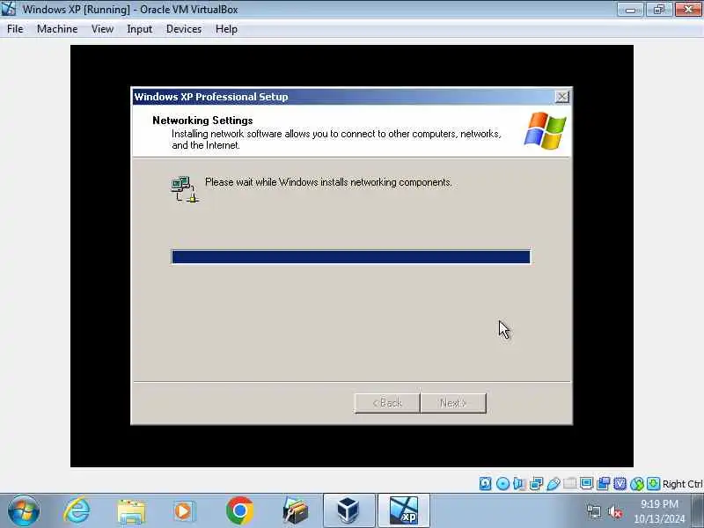The width and height of the screenshot is (704, 528).
Task: Open the Devices menu
Action: pyautogui.click(x=184, y=29)
